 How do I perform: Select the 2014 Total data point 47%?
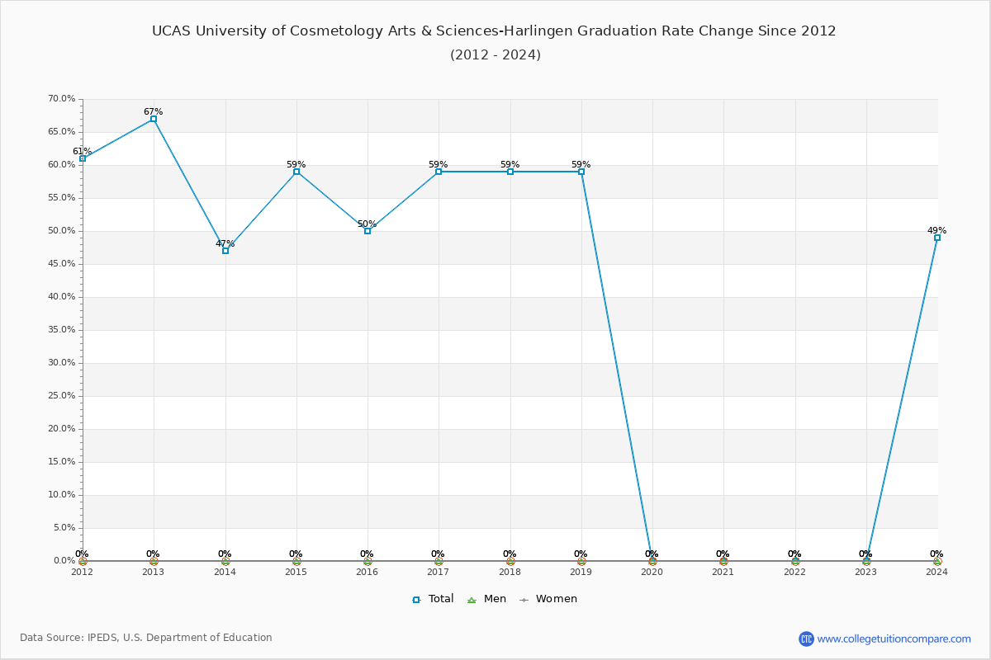click(x=225, y=251)
